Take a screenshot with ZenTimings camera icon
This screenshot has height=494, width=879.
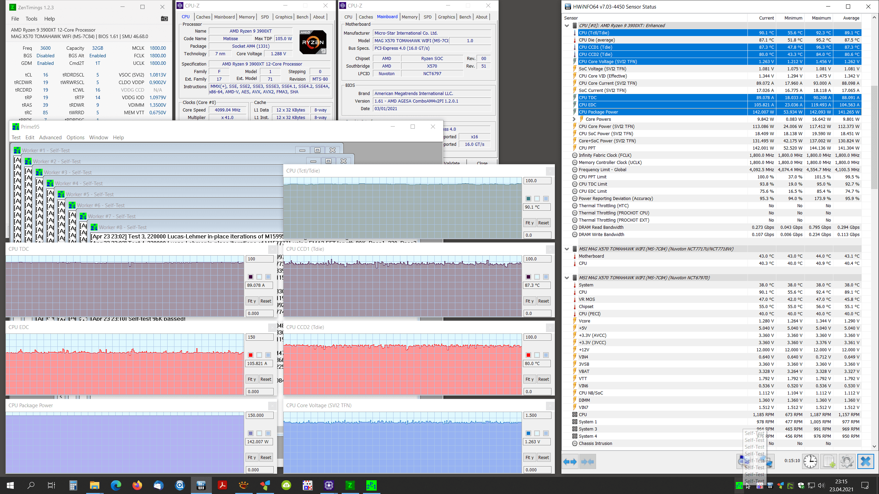point(164,19)
